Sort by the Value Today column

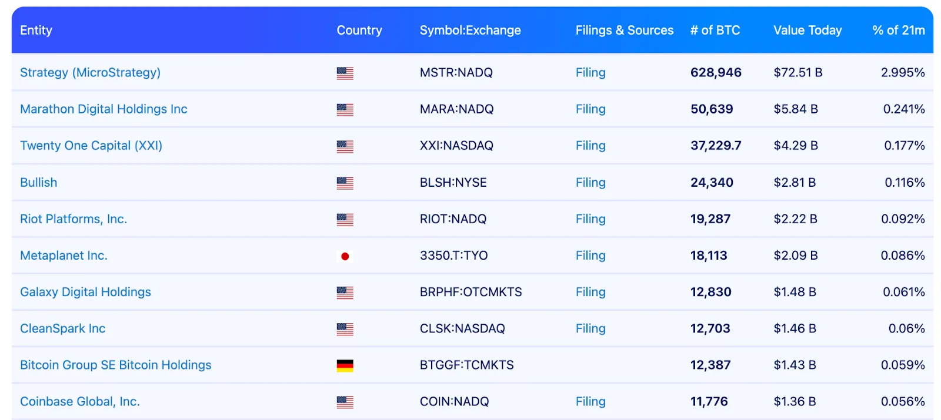807,30
